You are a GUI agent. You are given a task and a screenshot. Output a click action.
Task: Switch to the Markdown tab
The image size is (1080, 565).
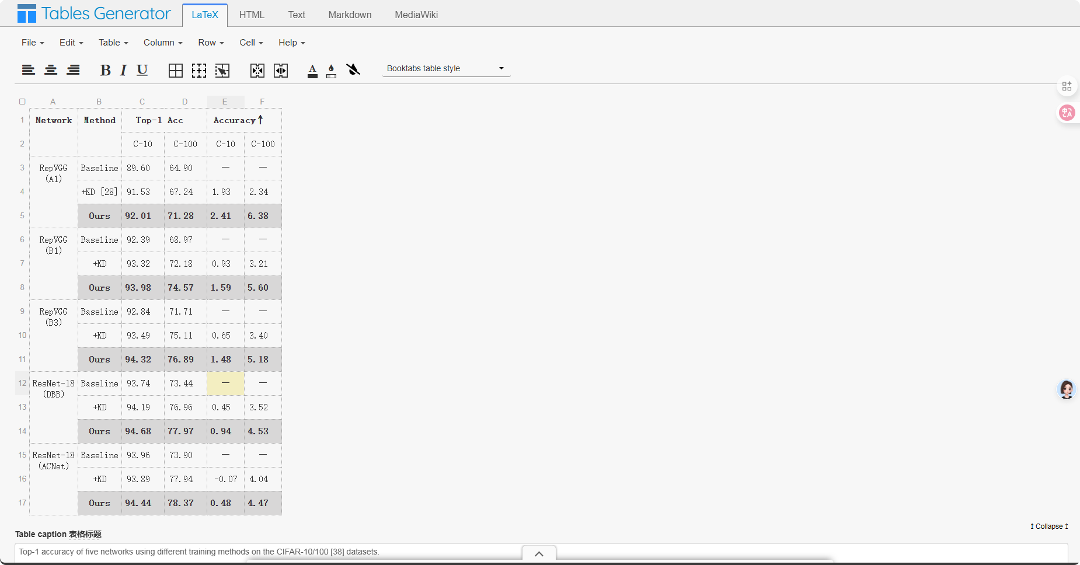pos(350,15)
